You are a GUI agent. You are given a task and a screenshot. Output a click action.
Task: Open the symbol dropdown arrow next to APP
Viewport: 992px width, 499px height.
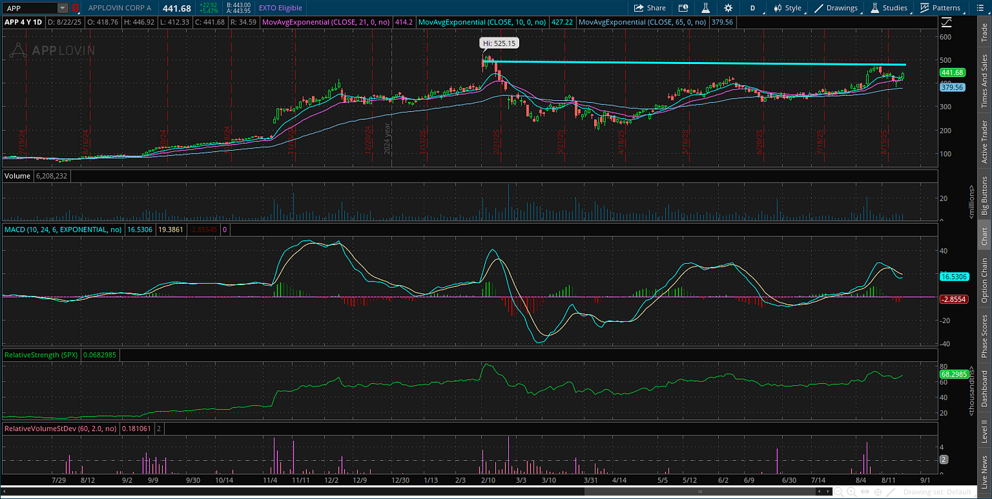[63, 8]
